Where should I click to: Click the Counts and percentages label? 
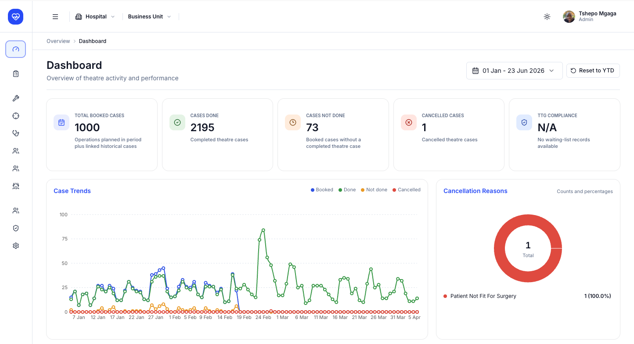click(x=585, y=191)
